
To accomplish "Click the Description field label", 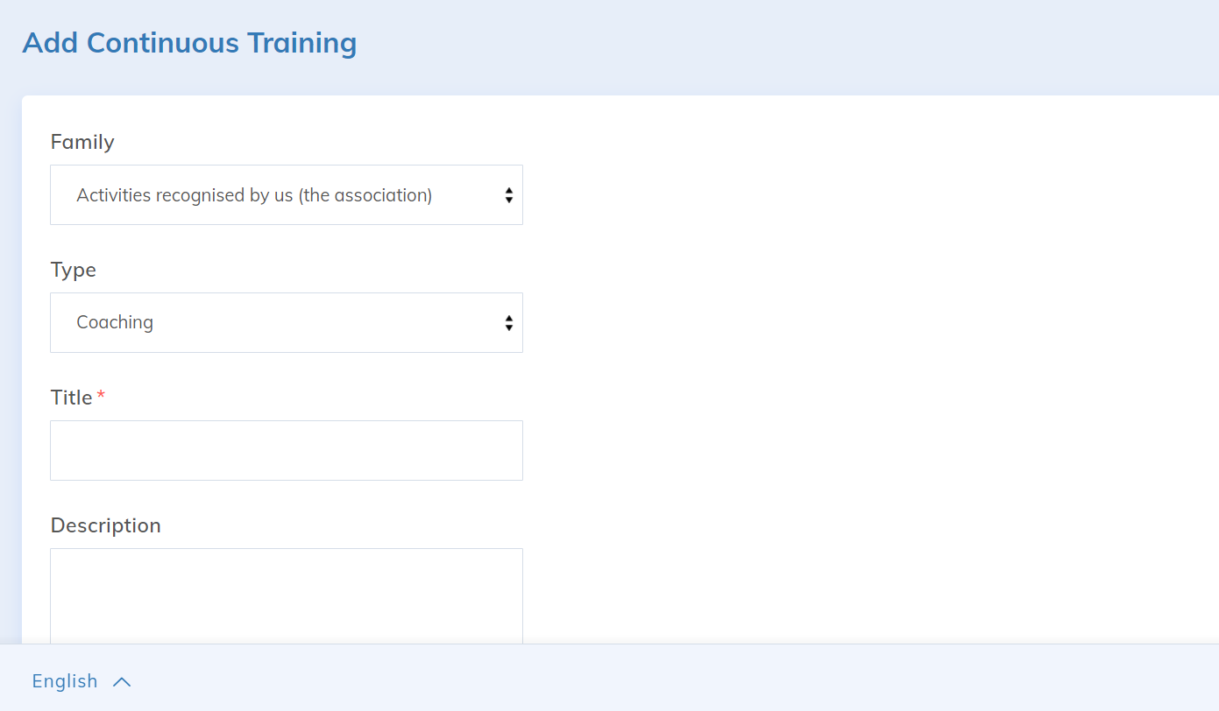I will point(106,525).
